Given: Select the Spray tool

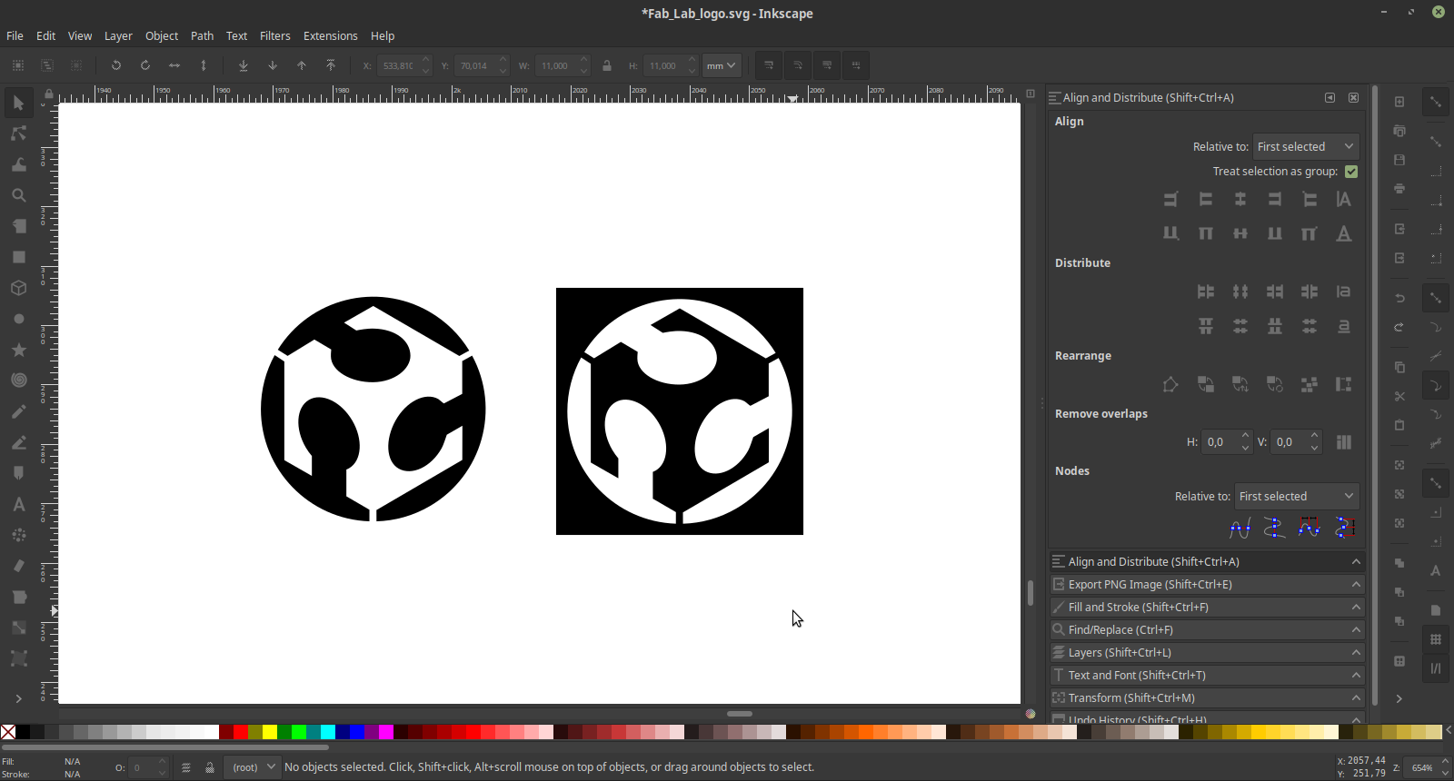Looking at the screenshot, I should point(18,535).
